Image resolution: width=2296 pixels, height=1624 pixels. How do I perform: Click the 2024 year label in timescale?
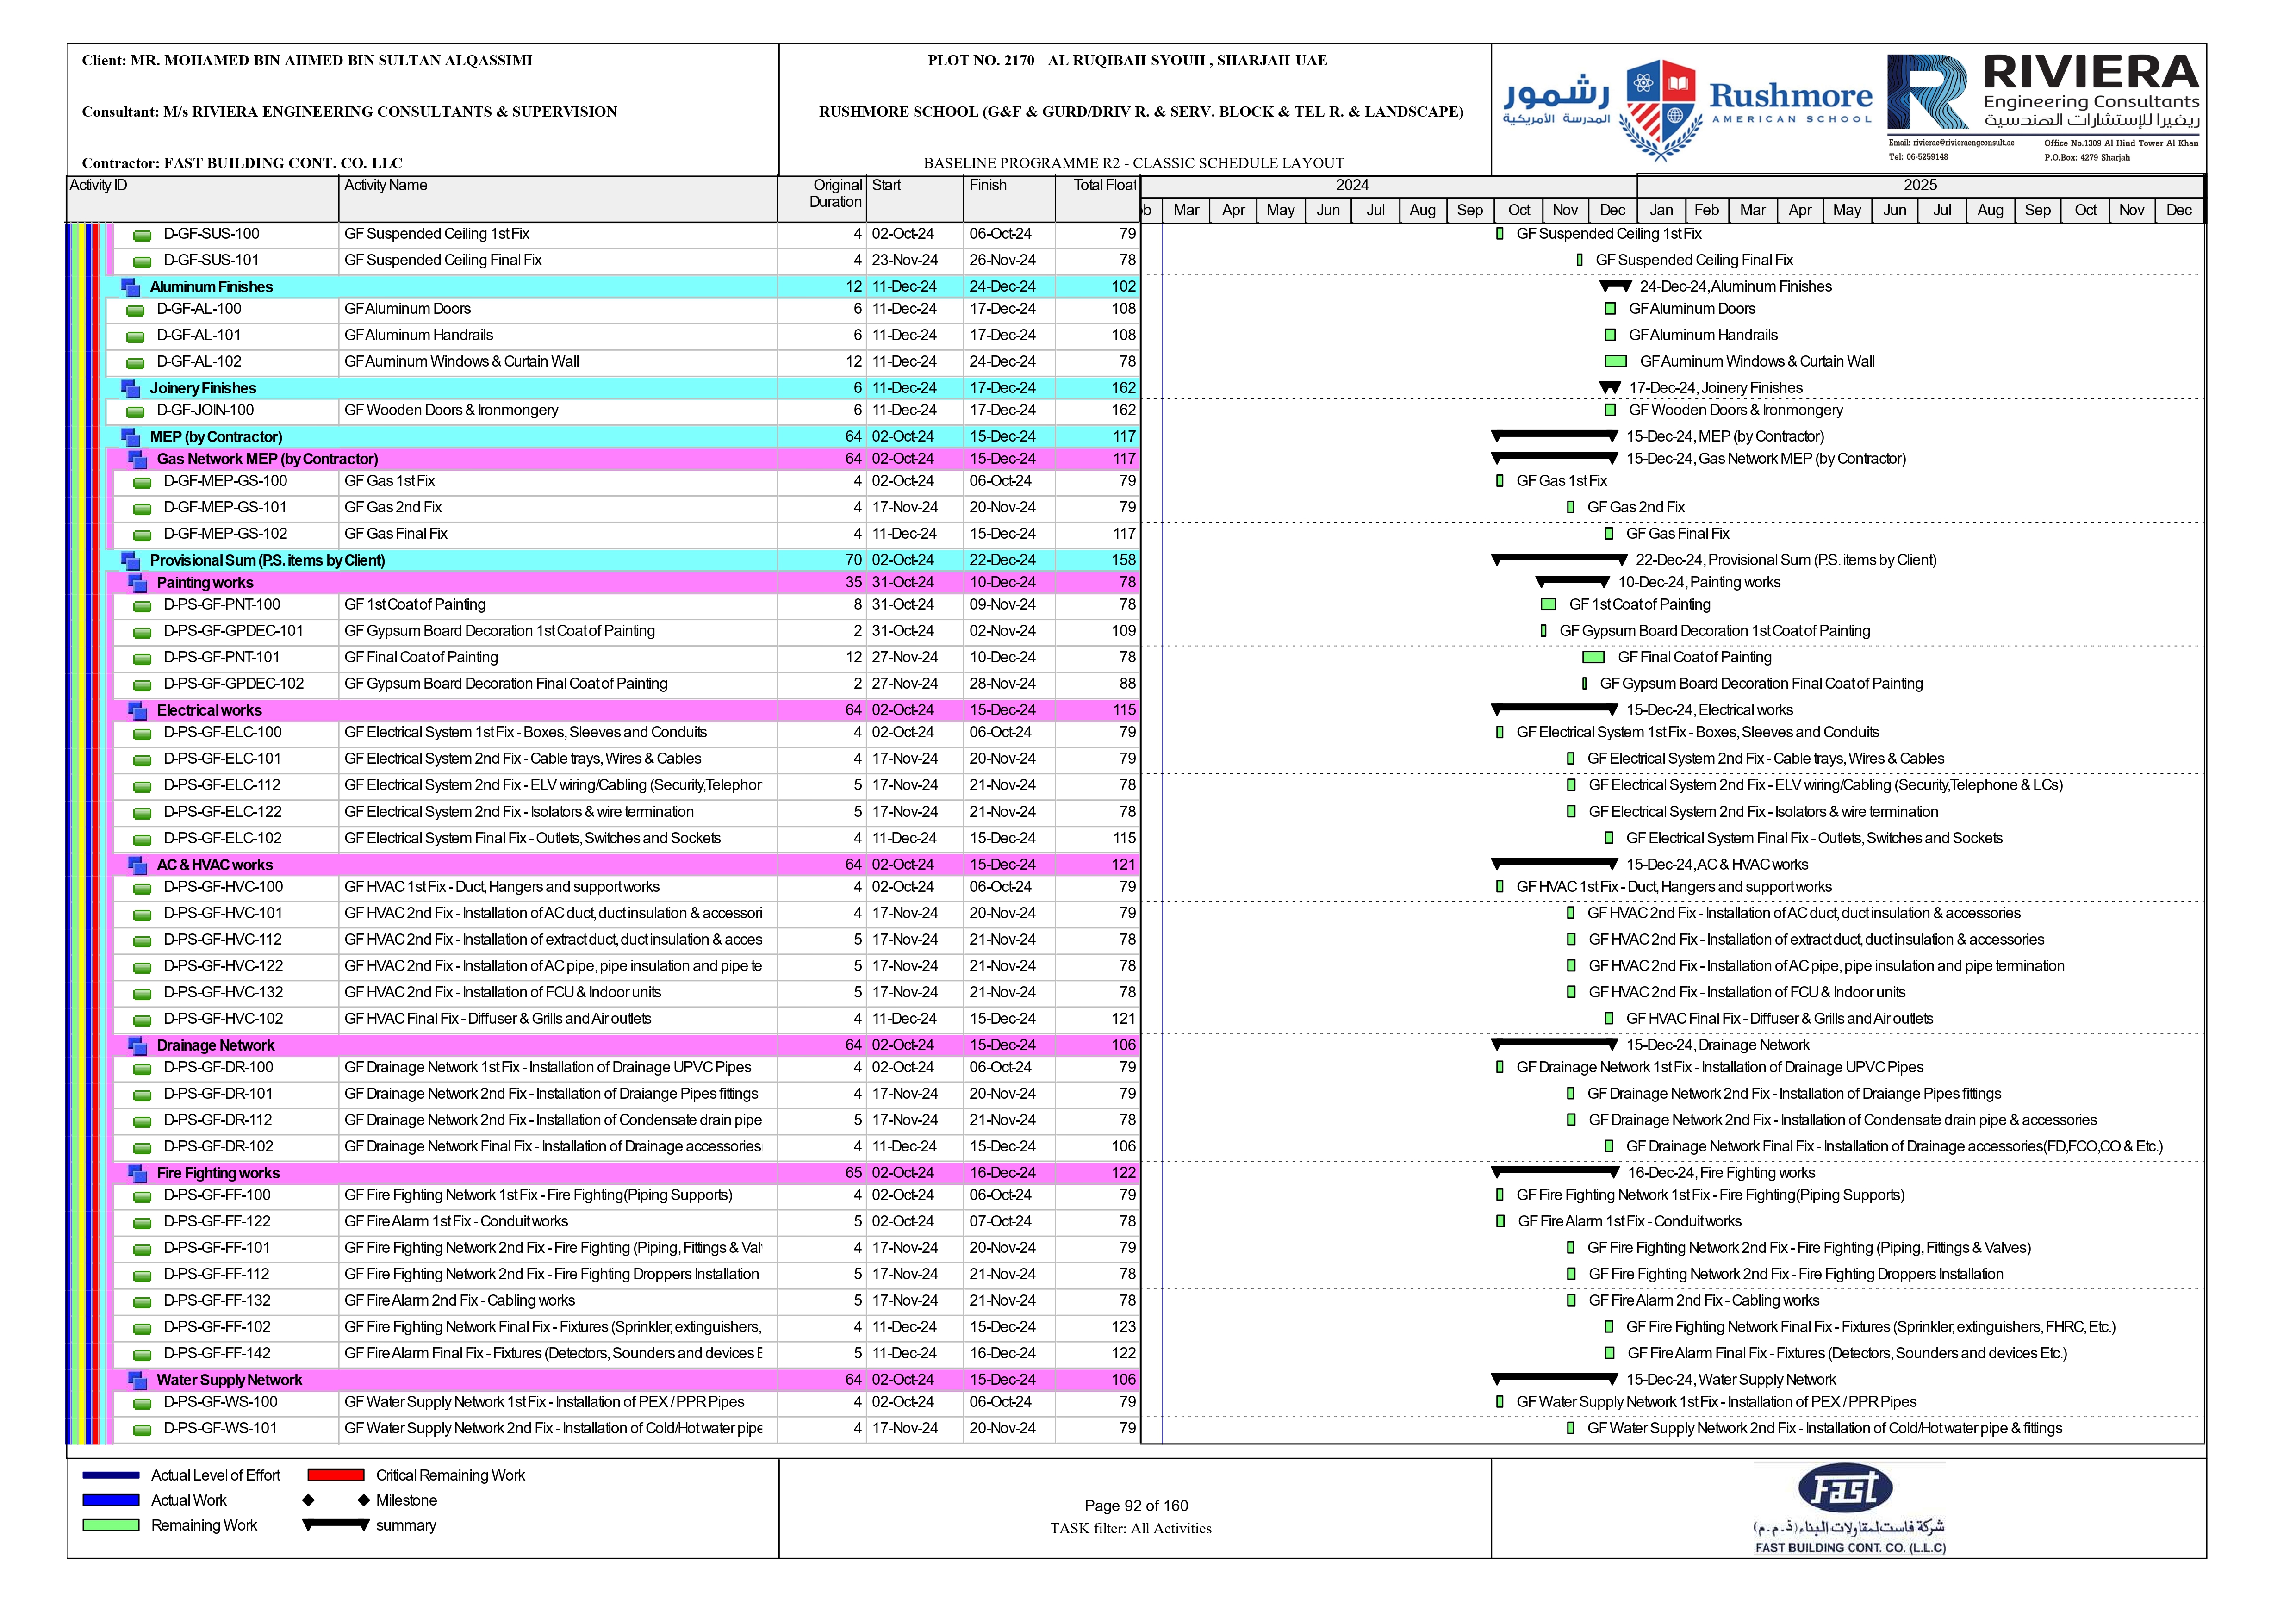click(x=1352, y=185)
